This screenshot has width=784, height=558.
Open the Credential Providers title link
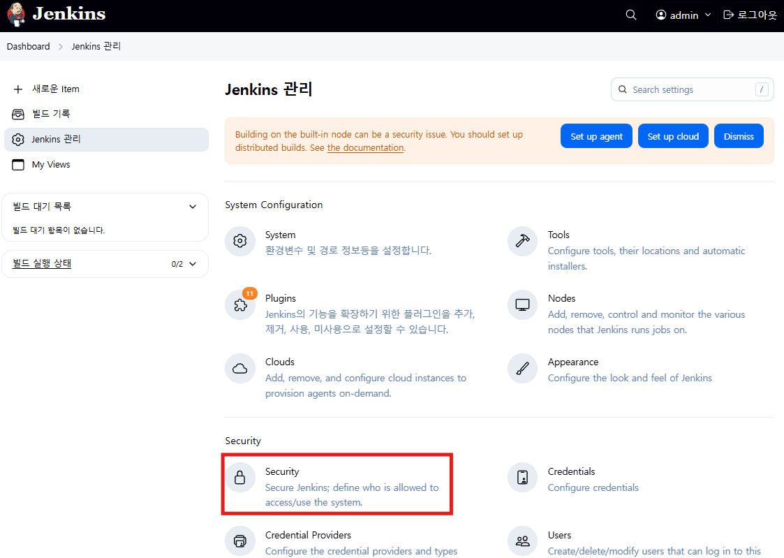coord(308,535)
